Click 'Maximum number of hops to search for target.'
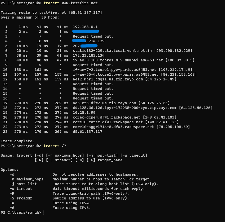 click(102, 179)
